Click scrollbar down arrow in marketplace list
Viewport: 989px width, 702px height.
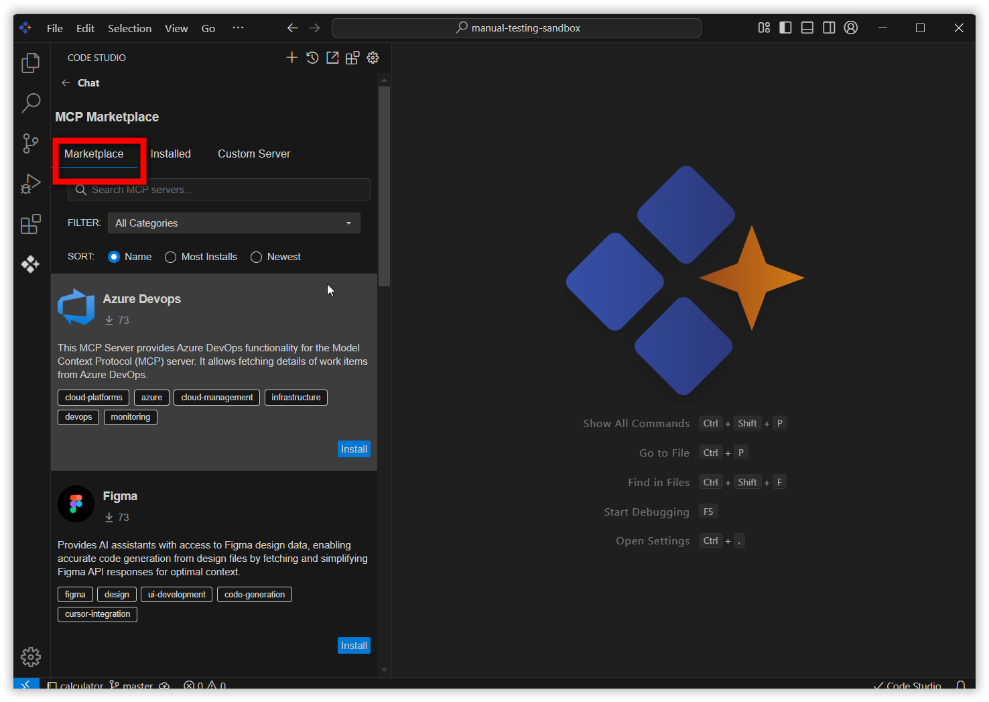(x=384, y=670)
